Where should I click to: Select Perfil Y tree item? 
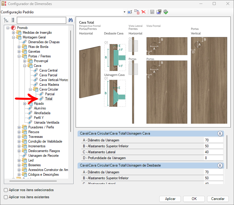click(x=39, y=118)
